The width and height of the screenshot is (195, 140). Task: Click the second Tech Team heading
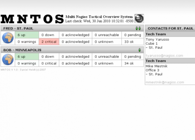(155, 61)
